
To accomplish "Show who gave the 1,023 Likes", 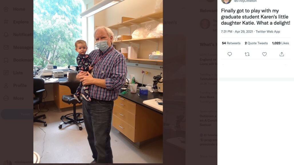I will tap(280, 43).
